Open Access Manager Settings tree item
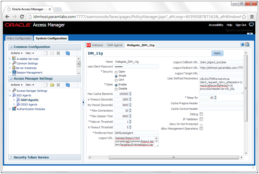The image size is (259, 174). (x=32, y=91)
